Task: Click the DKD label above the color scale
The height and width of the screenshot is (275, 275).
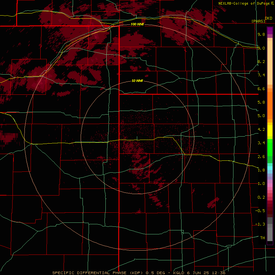Action: tap(269, 18)
